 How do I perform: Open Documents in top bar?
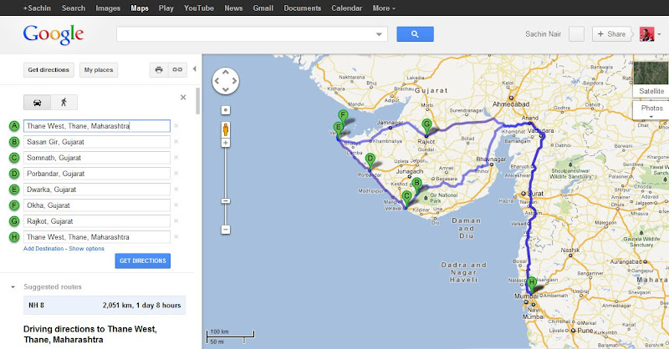click(x=302, y=8)
